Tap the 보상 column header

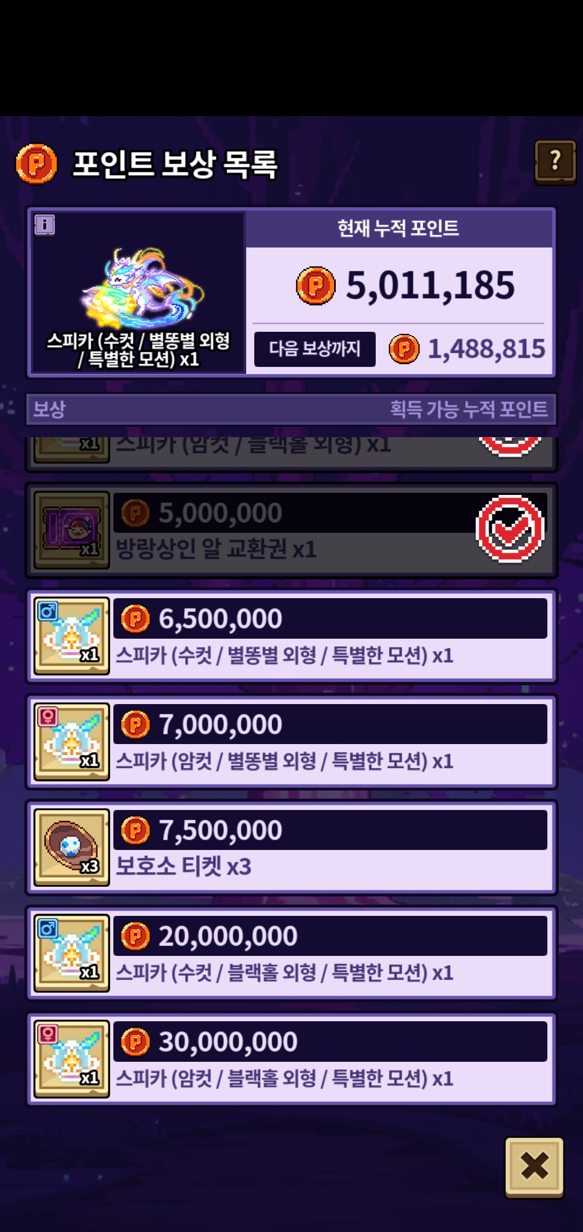49,409
